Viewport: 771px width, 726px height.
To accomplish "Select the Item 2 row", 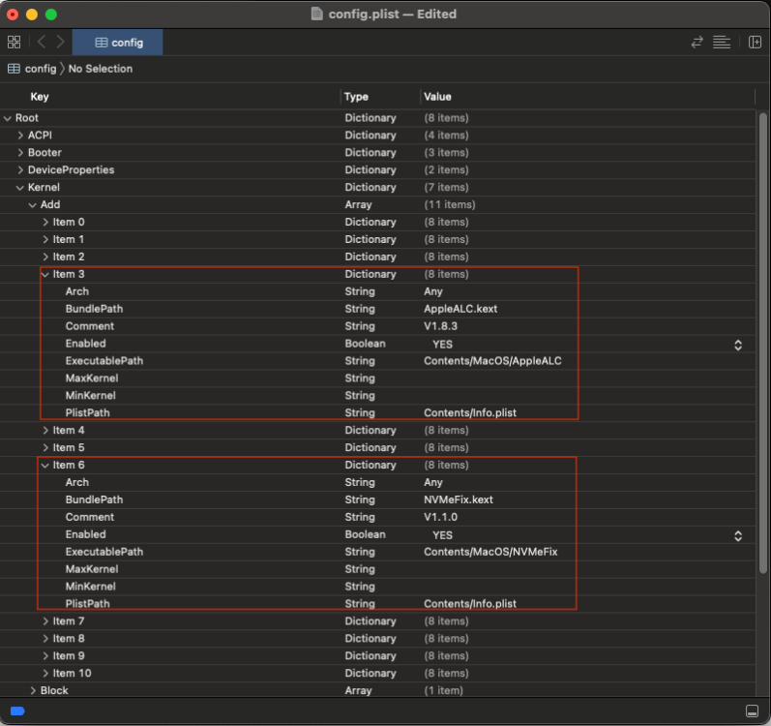I will point(377,257).
